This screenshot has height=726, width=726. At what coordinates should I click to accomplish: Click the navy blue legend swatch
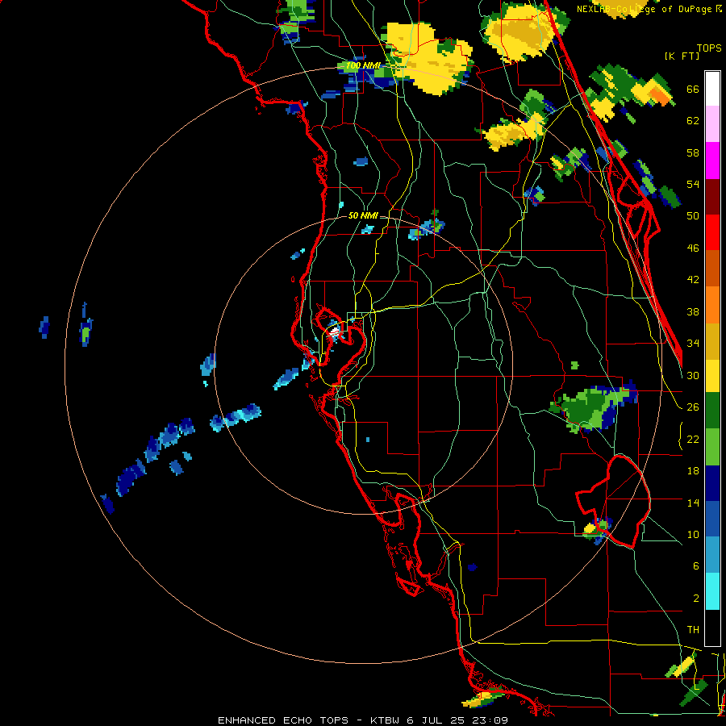(712, 483)
